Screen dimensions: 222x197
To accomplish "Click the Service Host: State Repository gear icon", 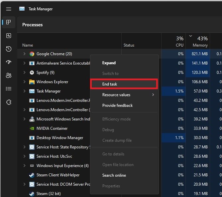I will point(32,147).
